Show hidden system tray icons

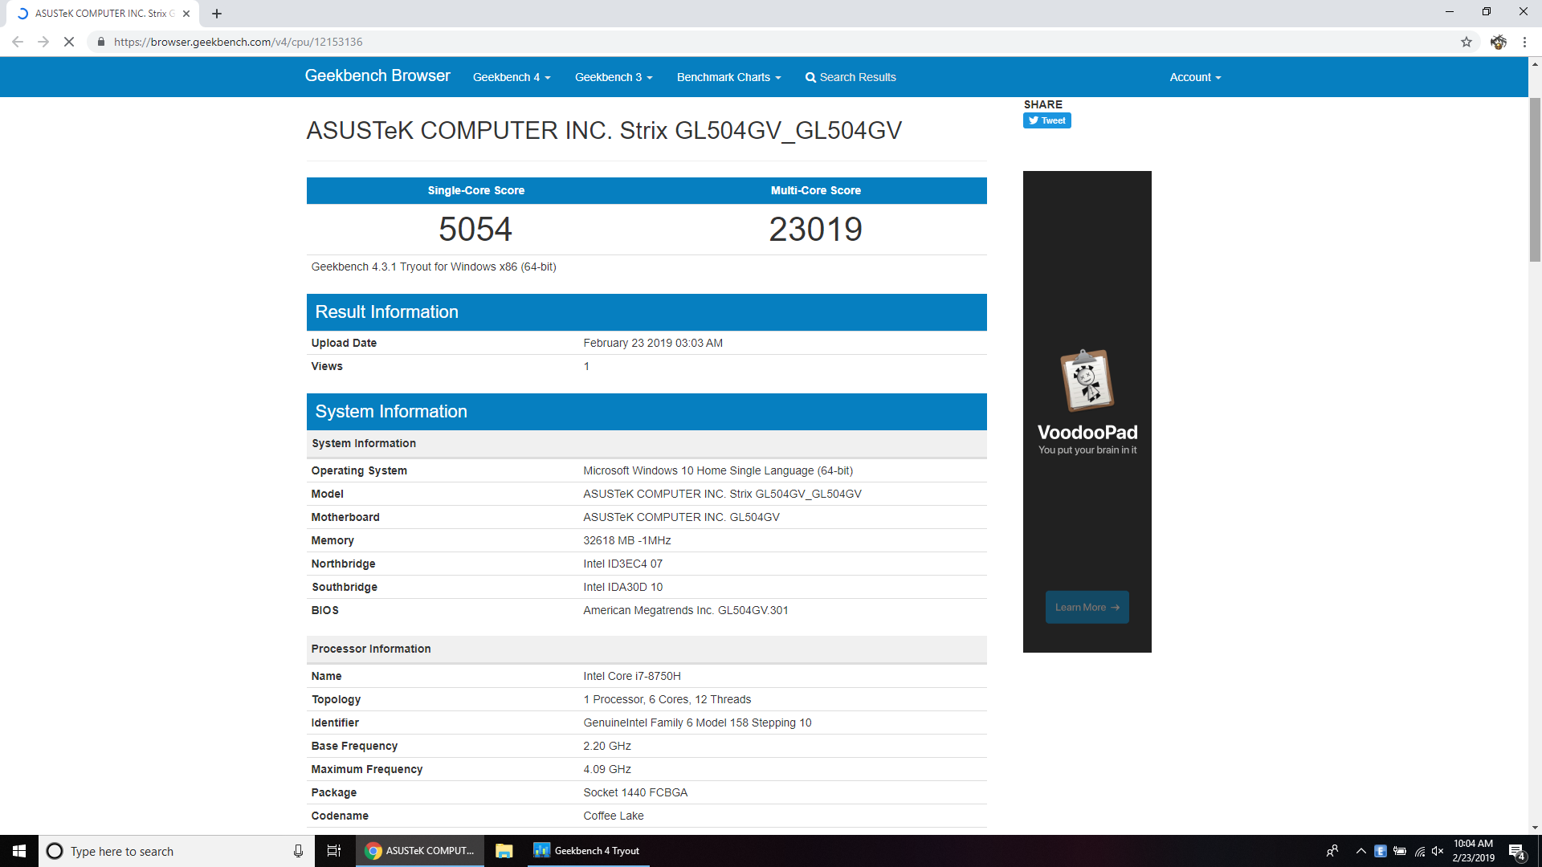(x=1360, y=851)
